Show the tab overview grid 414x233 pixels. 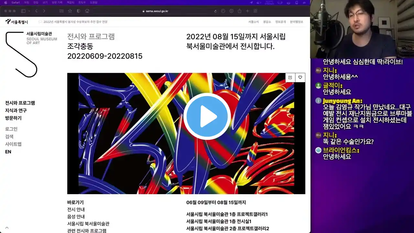pyautogui.click(x=256, y=11)
